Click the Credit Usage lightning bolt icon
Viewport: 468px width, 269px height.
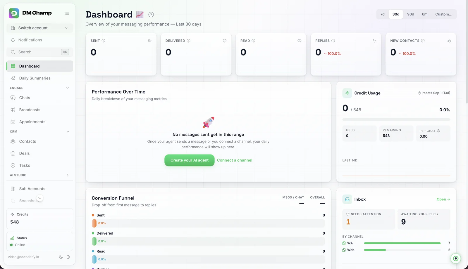[347, 93]
